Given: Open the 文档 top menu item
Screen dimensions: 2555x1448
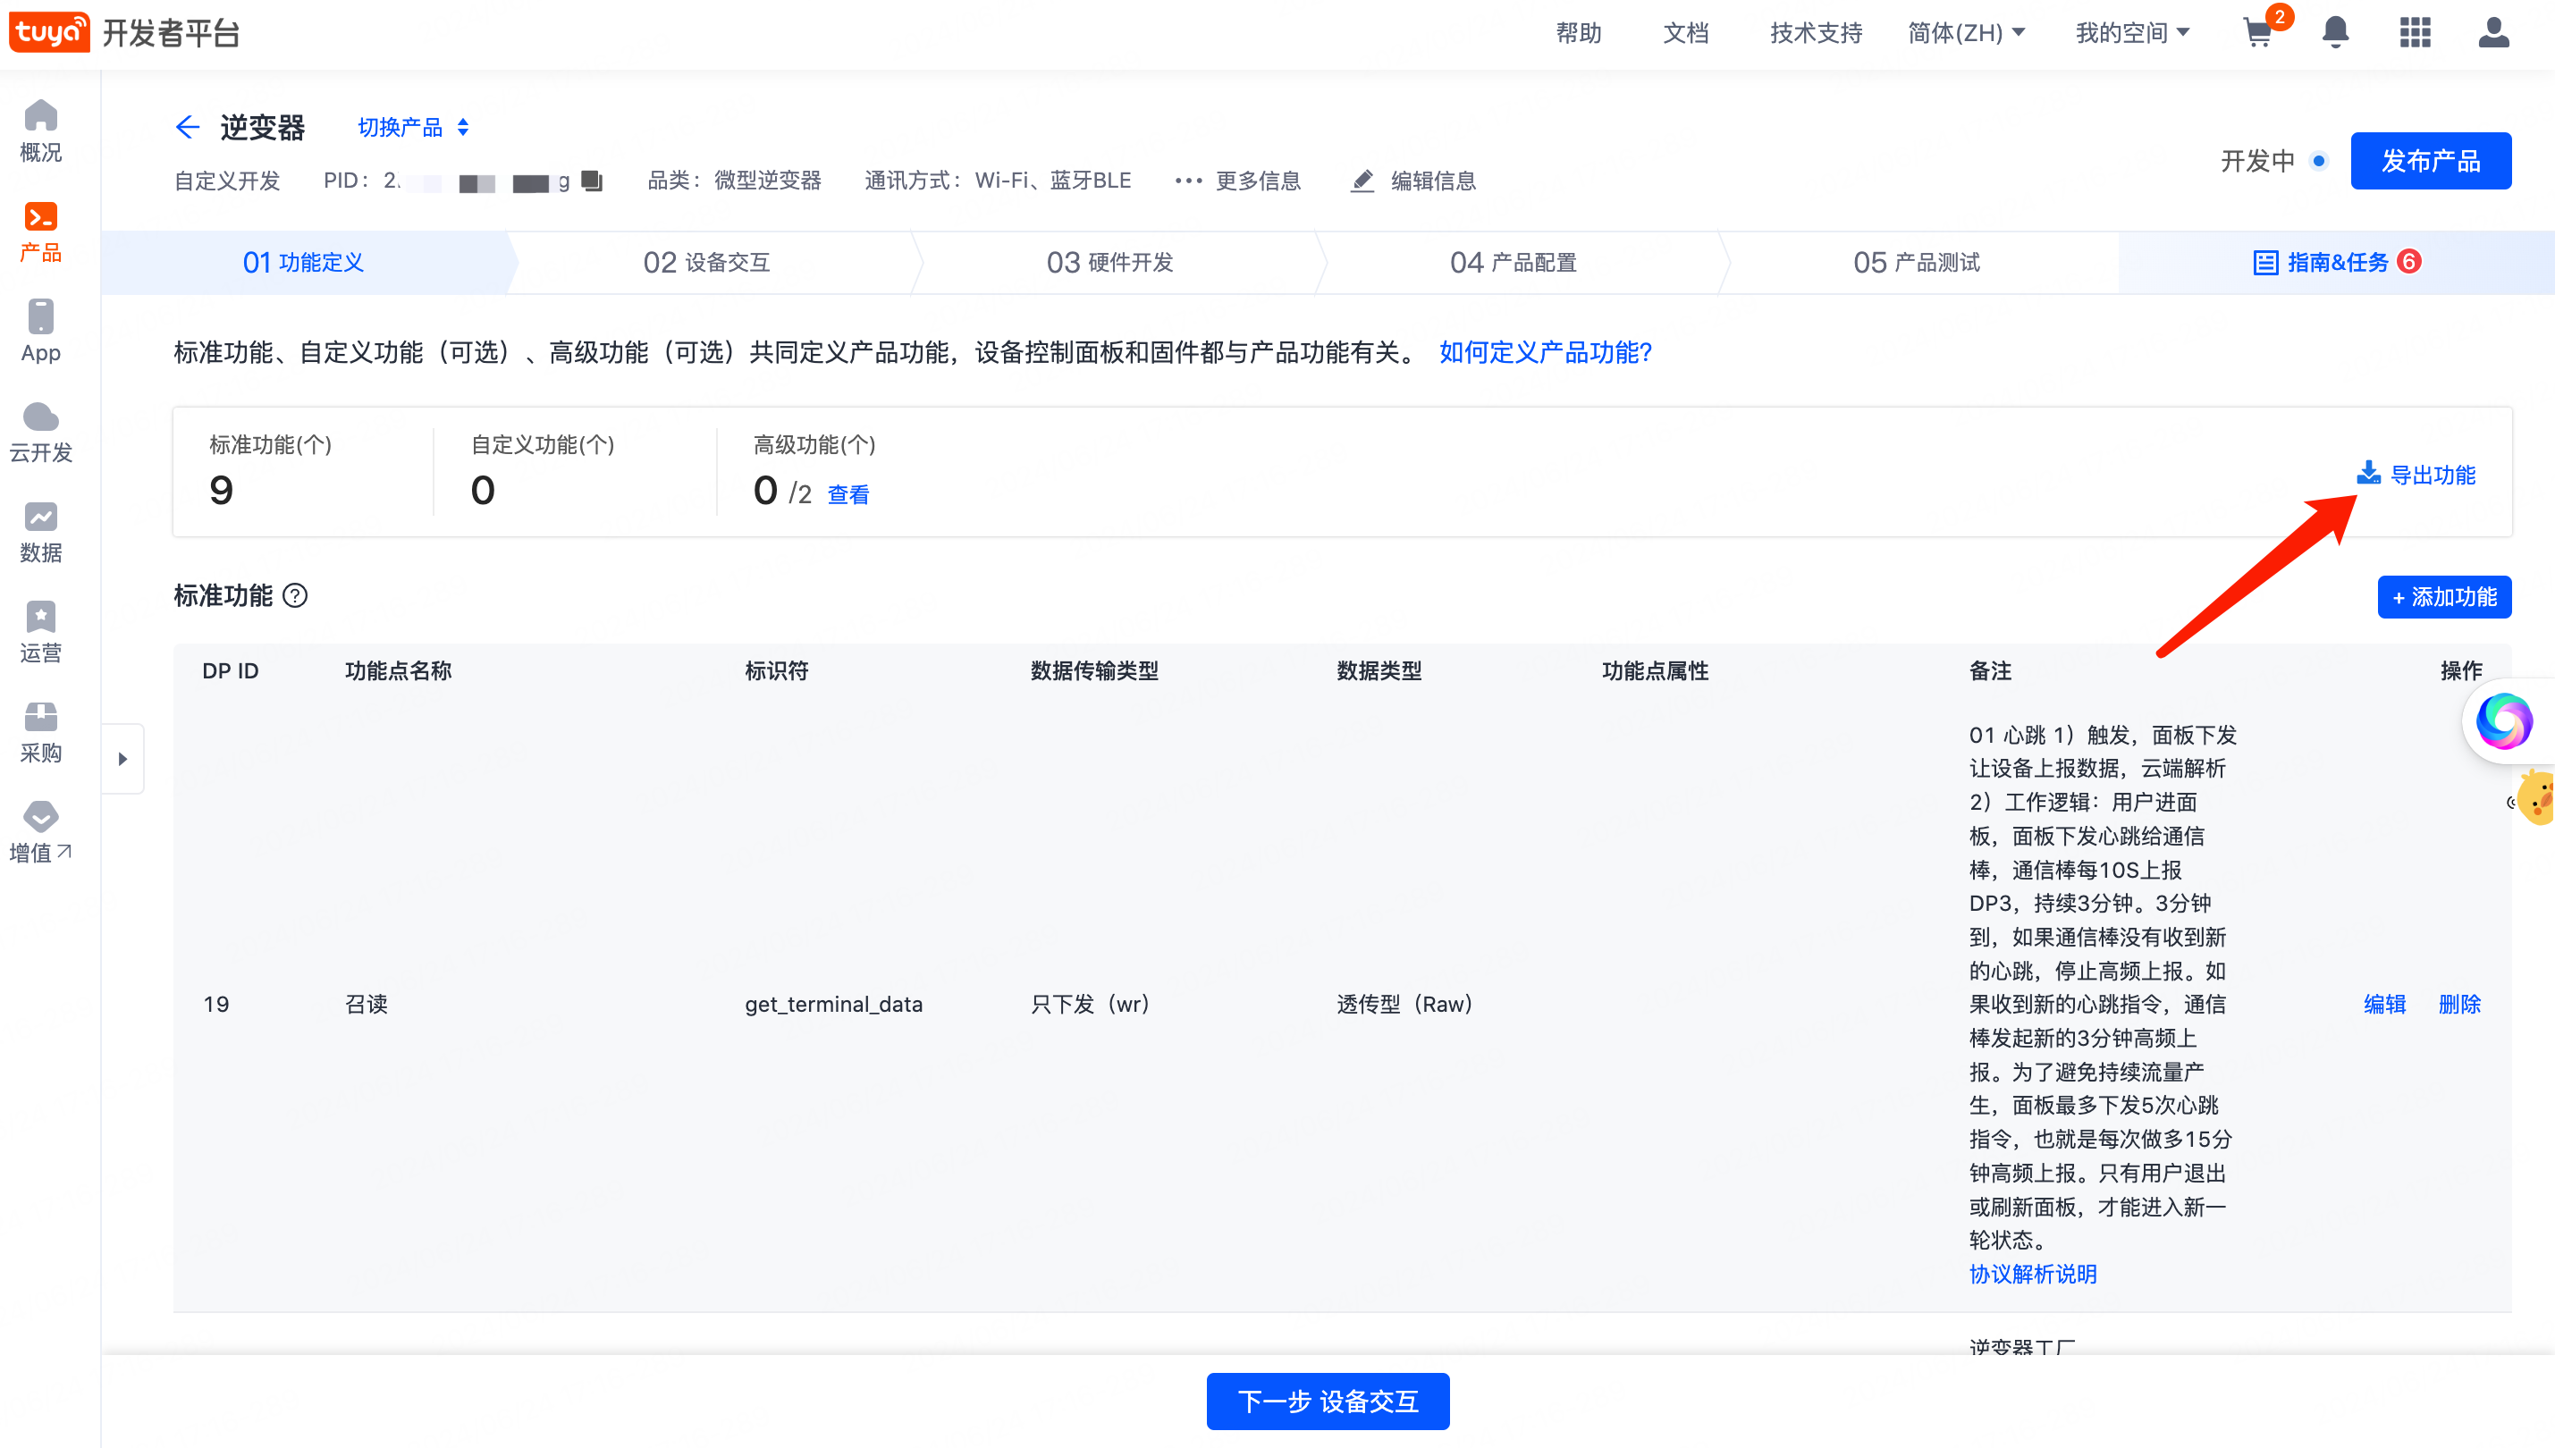Looking at the screenshot, I should click(x=1686, y=33).
